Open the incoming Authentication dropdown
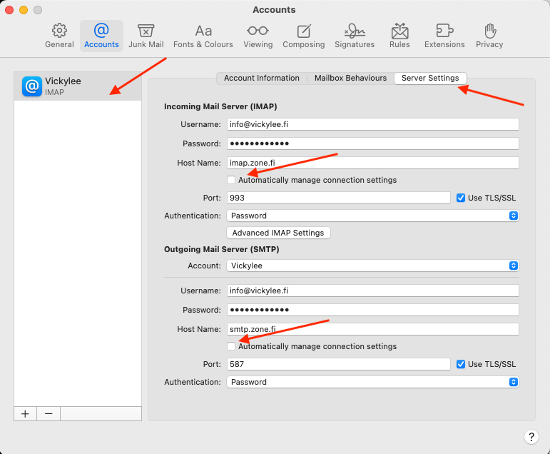The height and width of the screenshot is (454, 550). point(372,216)
